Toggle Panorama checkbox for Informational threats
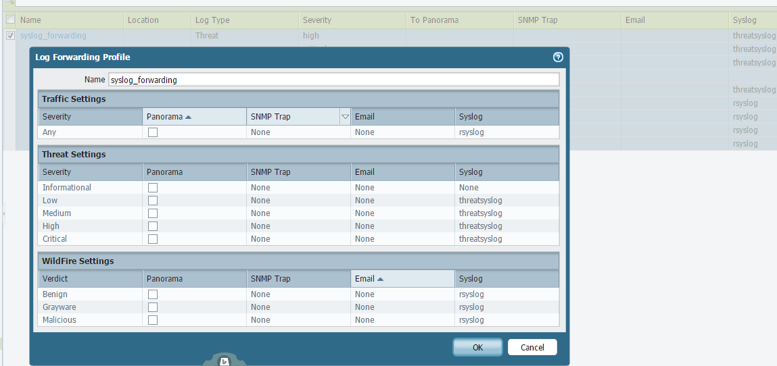 point(153,188)
